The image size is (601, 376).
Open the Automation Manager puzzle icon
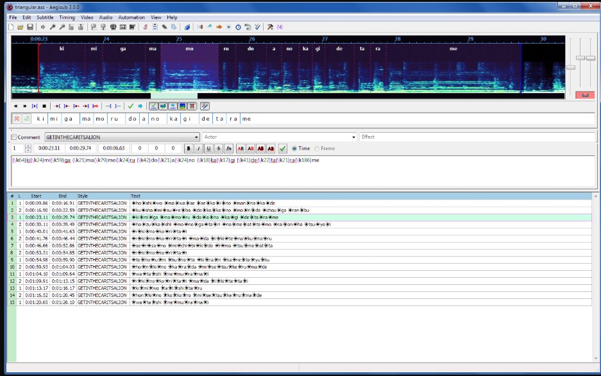tap(187, 27)
